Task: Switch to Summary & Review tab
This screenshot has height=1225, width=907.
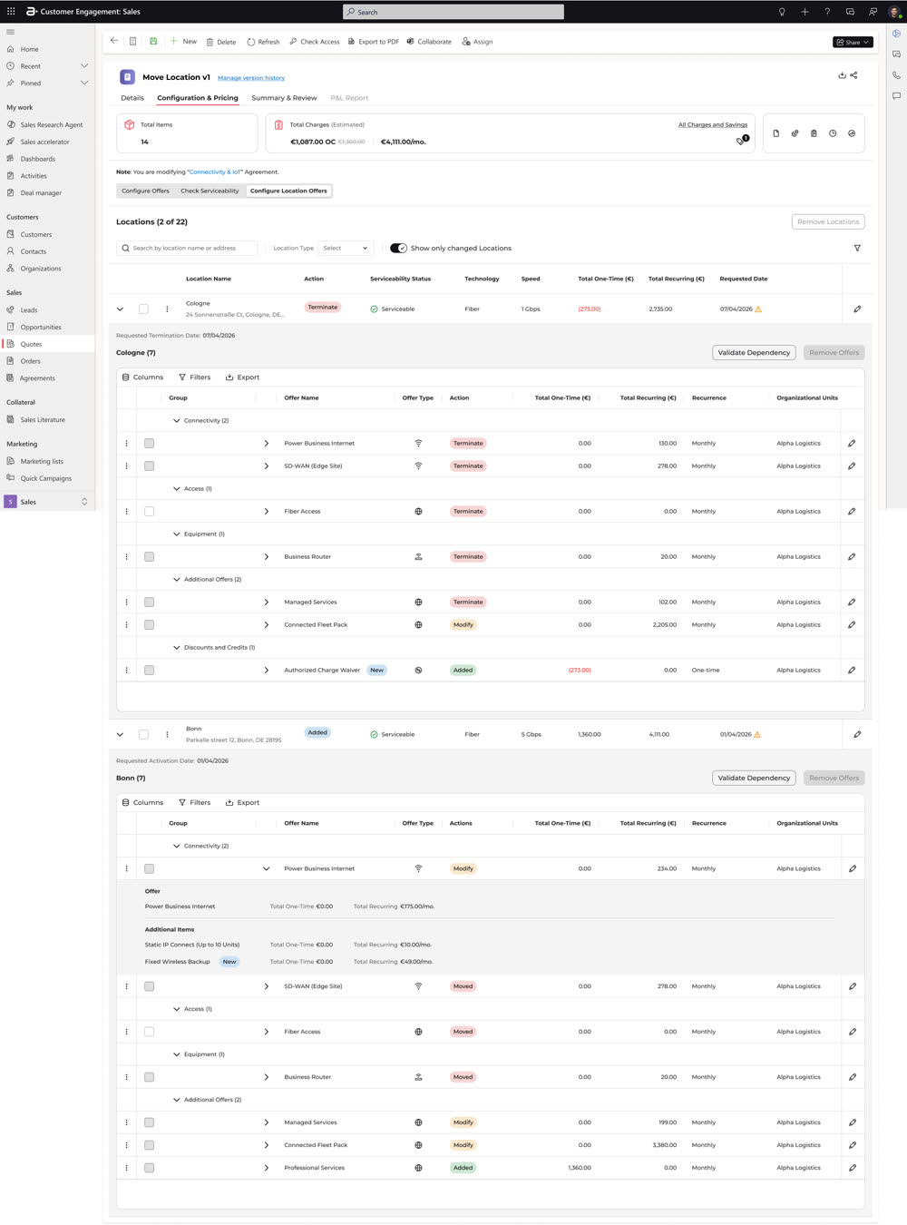Action: (x=284, y=98)
